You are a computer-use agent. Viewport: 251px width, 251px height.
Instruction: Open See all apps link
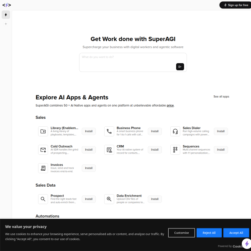(x=221, y=97)
